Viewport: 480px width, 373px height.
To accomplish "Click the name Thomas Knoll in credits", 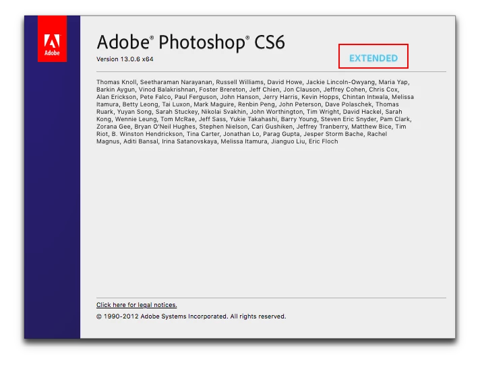I will (x=117, y=82).
